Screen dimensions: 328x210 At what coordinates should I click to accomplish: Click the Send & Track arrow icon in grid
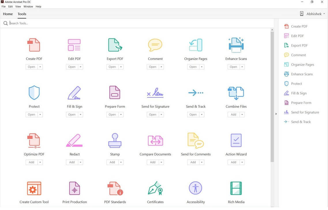196,92
